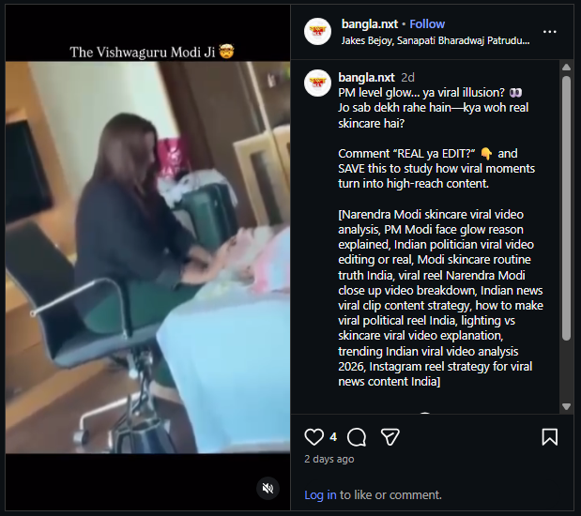The height and width of the screenshot is (516, 581).
Task: Save post with bookmark icon
Action: pyautogui.click(x=550, y=437)
